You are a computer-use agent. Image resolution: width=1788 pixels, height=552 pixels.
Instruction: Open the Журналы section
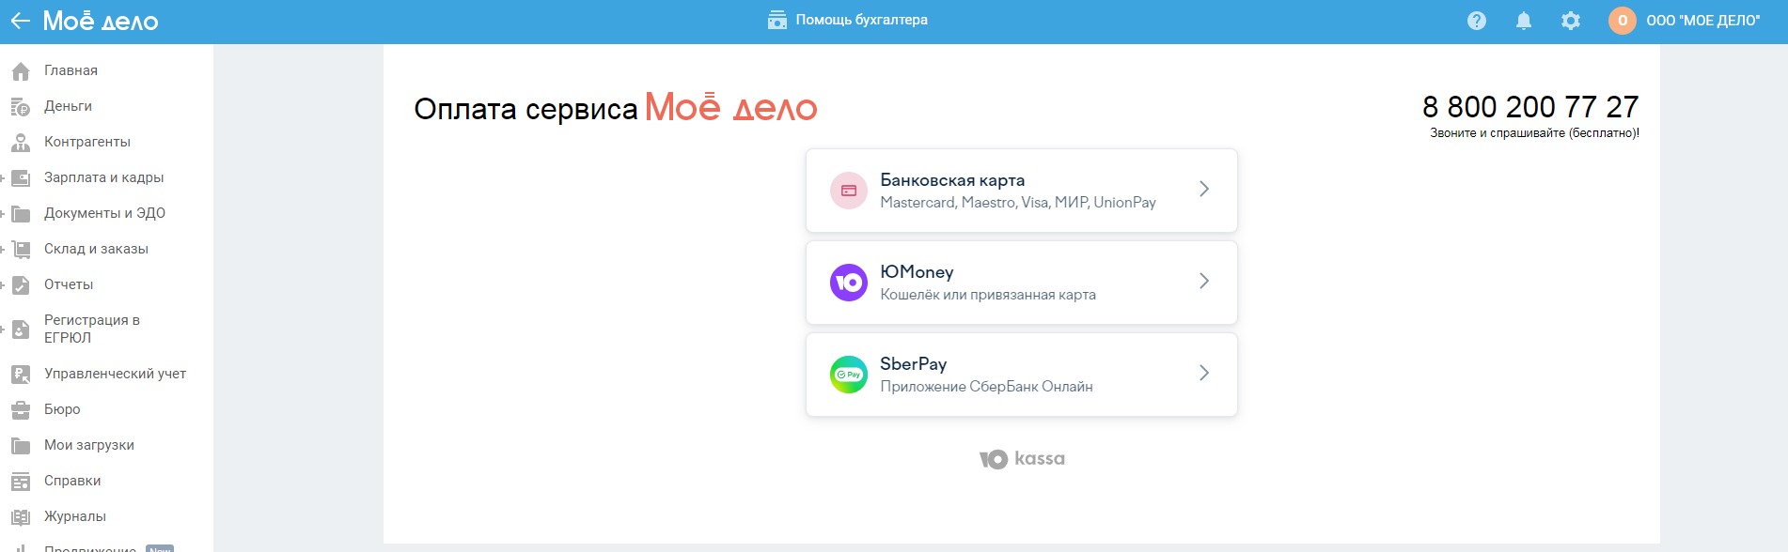pyautogui.click(x=75, y=516)
